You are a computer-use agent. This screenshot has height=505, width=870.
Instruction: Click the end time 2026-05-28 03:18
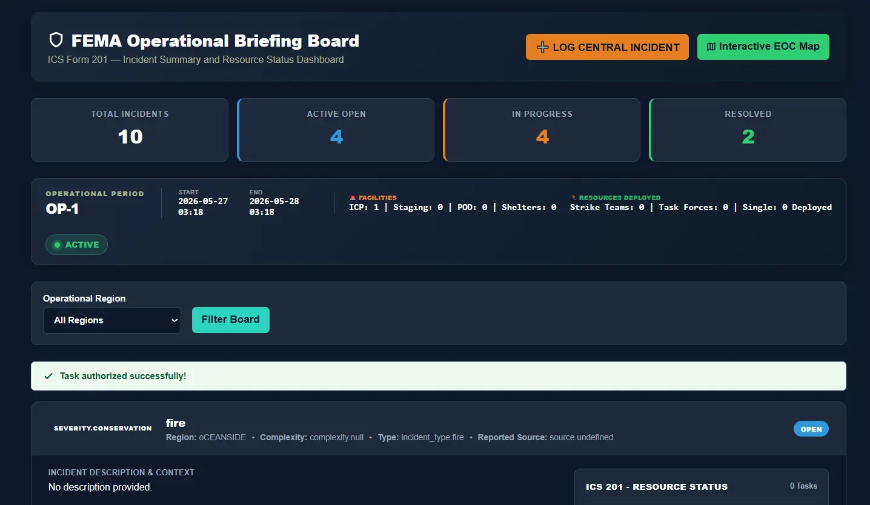274,206
